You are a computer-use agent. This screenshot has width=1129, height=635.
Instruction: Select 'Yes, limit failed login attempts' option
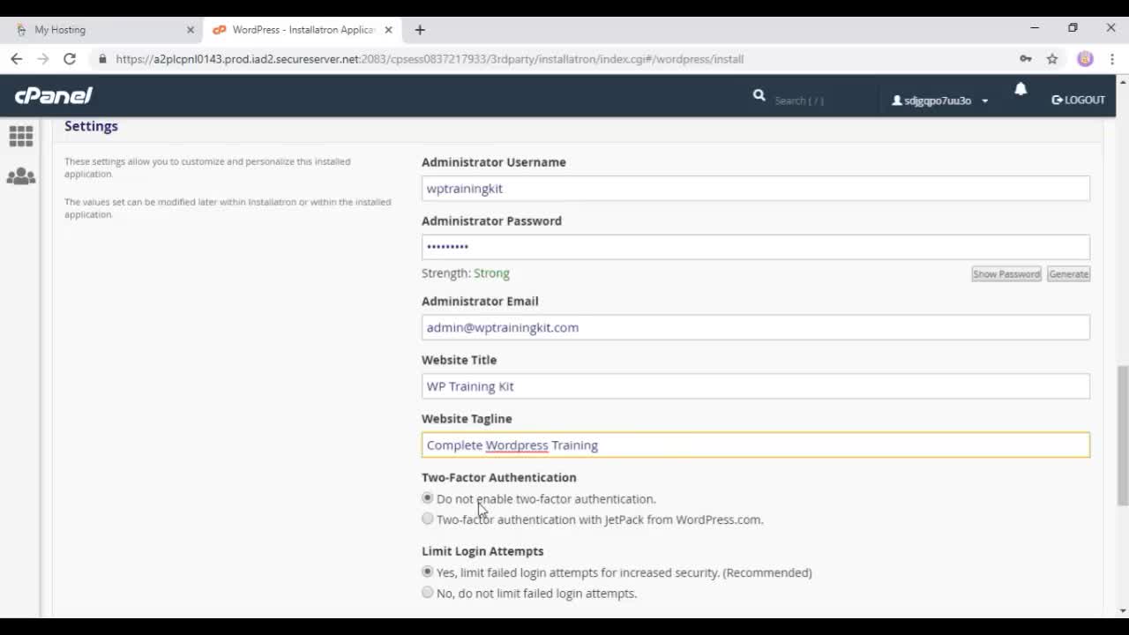pyautogui.click(x=428, y=571)
